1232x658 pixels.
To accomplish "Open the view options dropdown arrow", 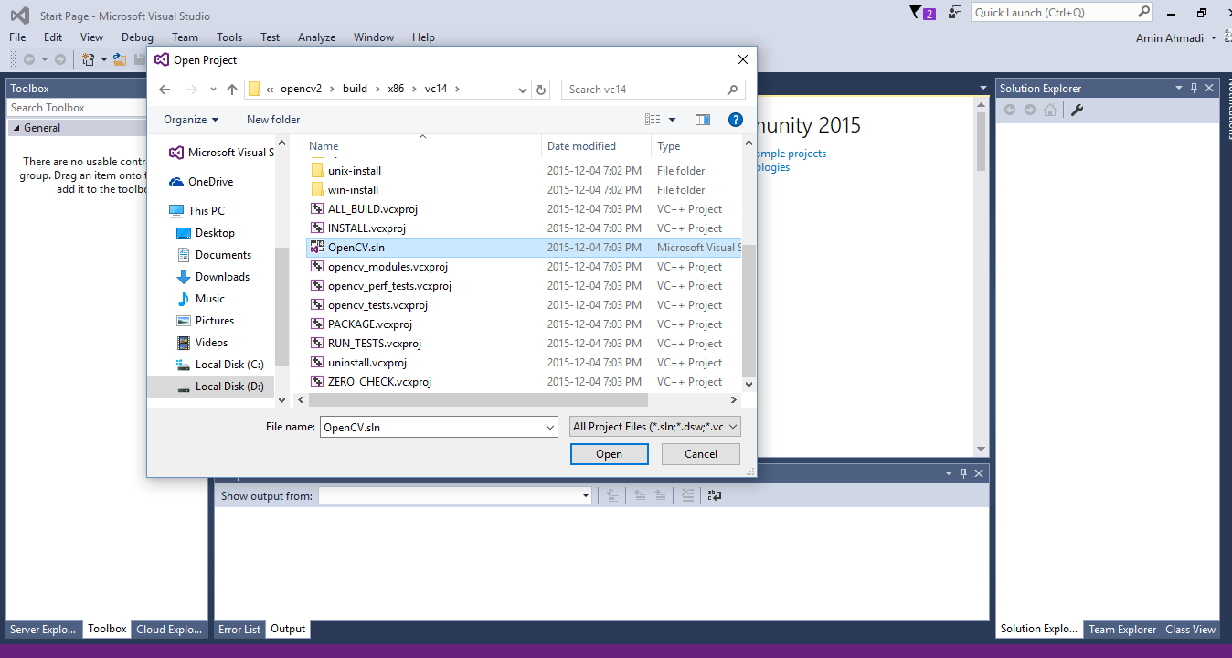I will pos(672,120).
